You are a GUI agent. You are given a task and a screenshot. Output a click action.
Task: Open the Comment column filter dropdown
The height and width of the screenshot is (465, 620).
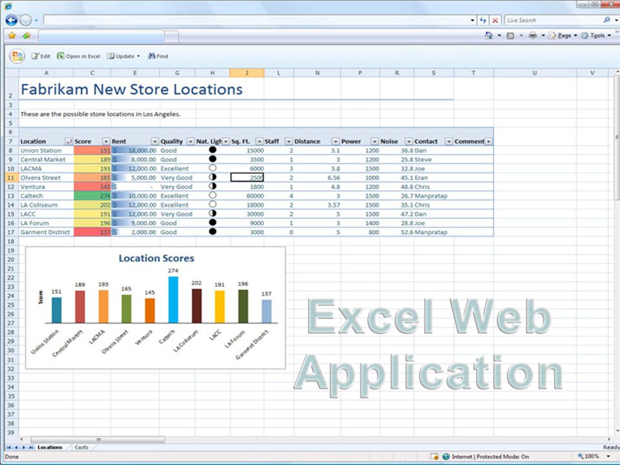click(x=489, y=141)
